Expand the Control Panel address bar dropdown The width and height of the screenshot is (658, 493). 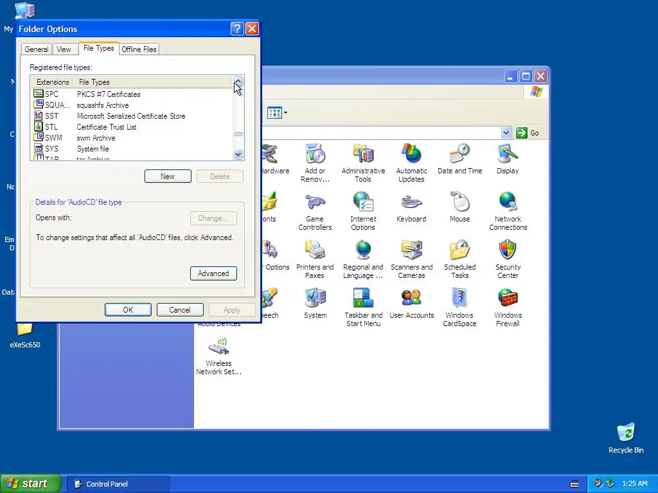click(506, 133)
